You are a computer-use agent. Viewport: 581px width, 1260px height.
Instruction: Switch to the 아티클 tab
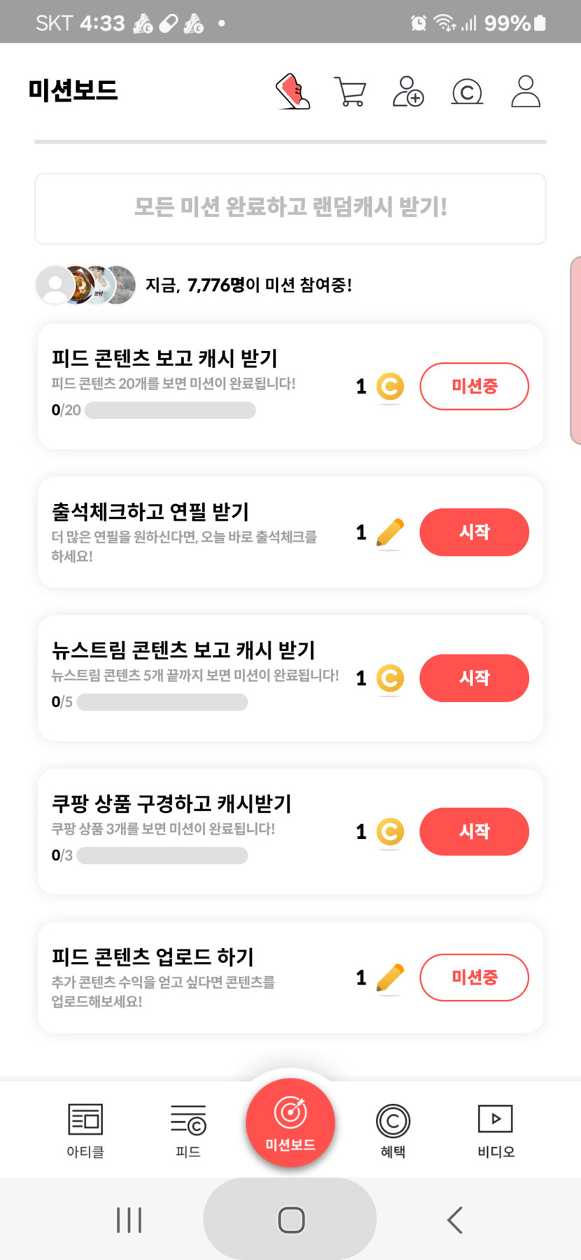pos(85,1130)
